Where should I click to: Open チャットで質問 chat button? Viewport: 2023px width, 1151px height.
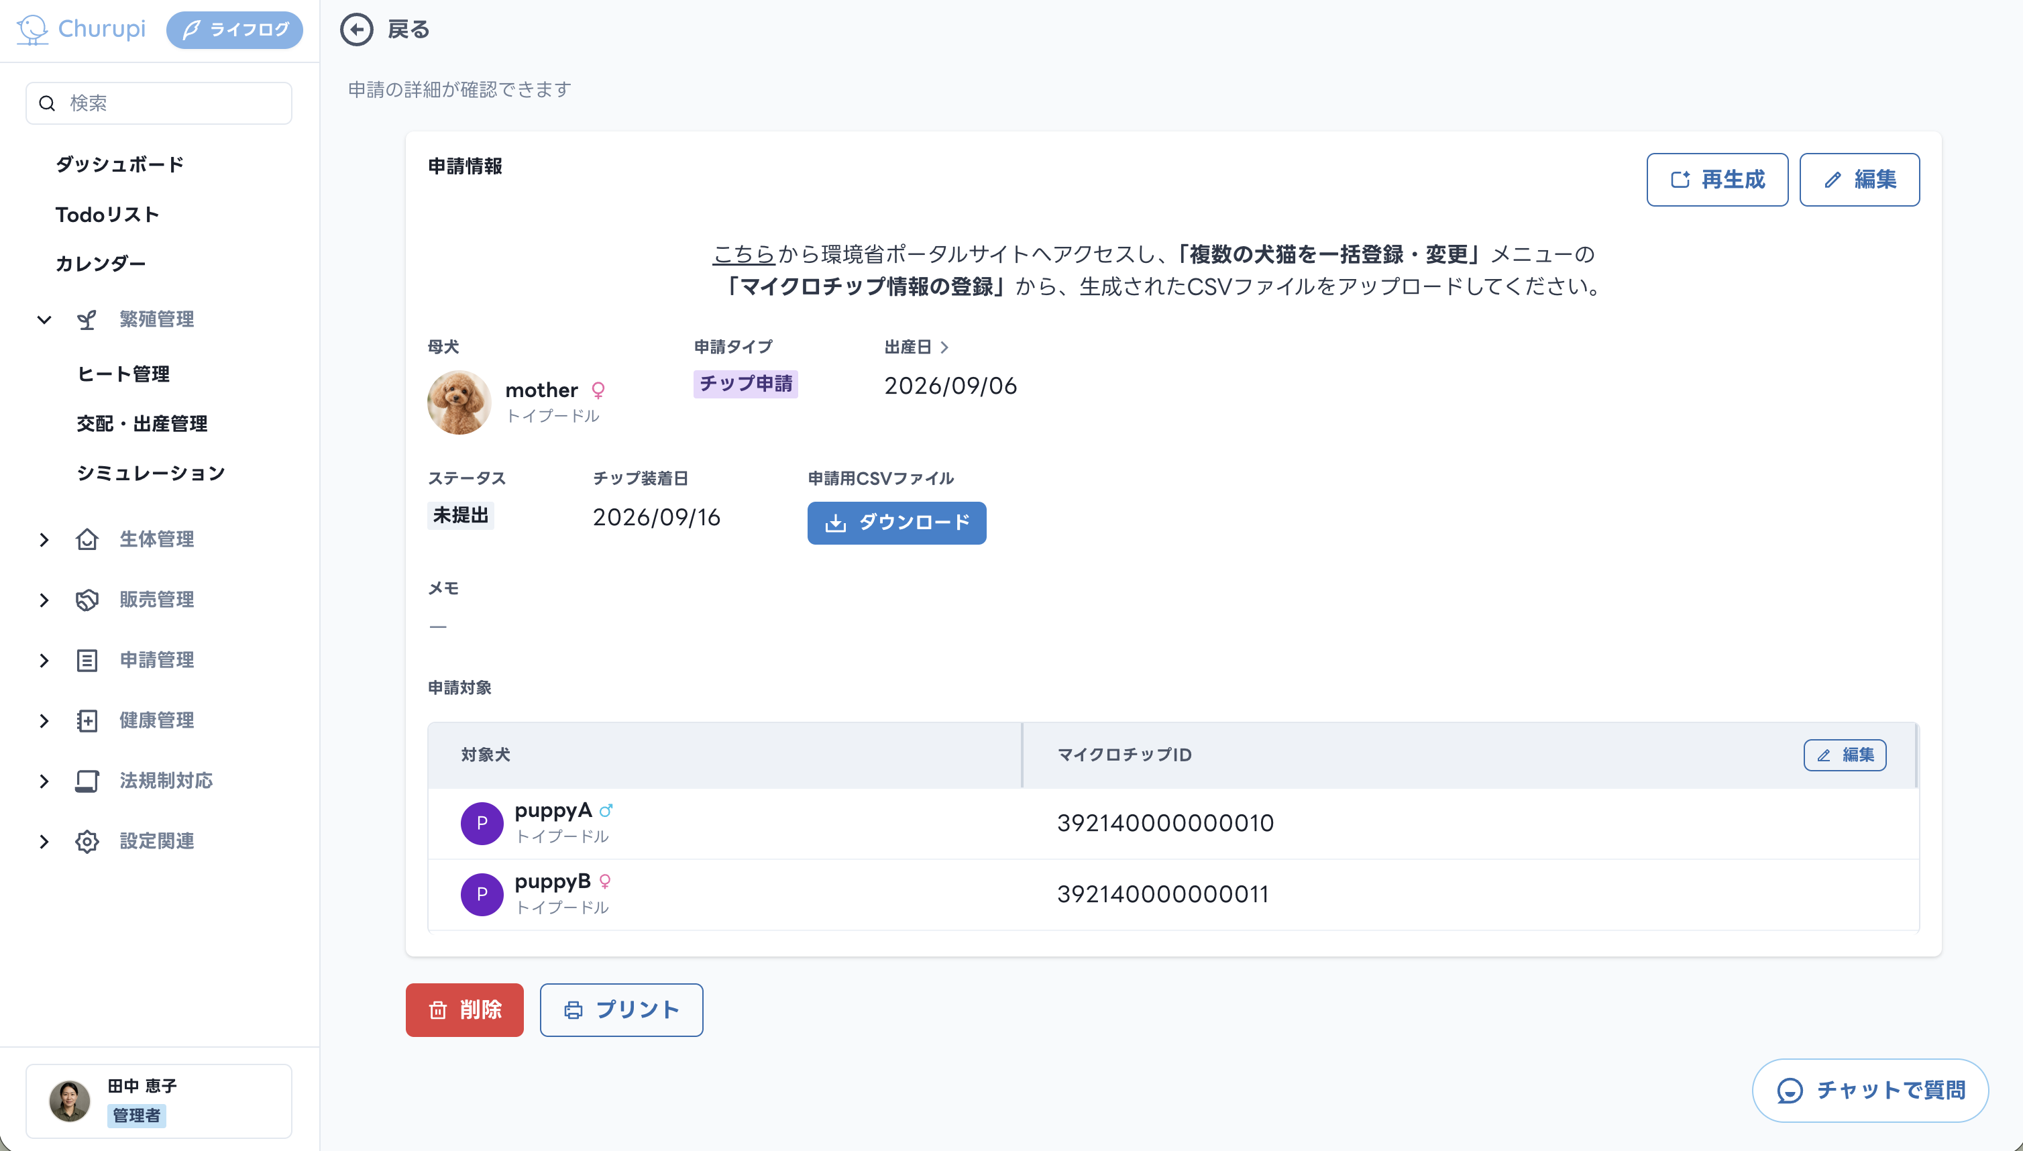pos(1871,1090)
